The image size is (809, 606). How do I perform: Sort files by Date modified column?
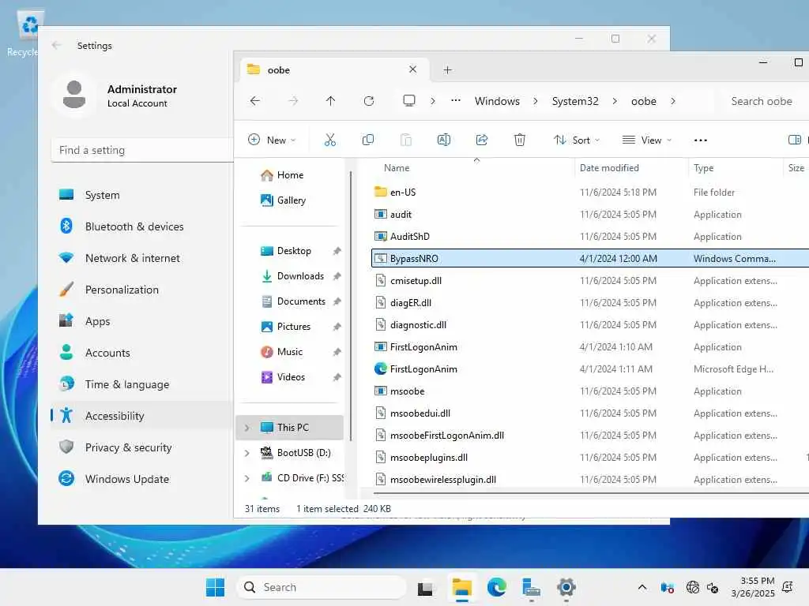(x=609, y=168)
